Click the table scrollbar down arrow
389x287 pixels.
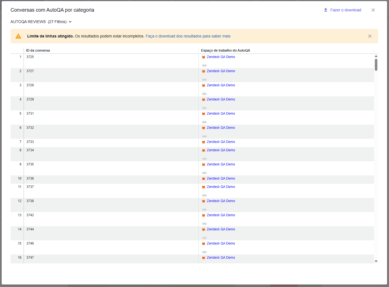(376, 261)
